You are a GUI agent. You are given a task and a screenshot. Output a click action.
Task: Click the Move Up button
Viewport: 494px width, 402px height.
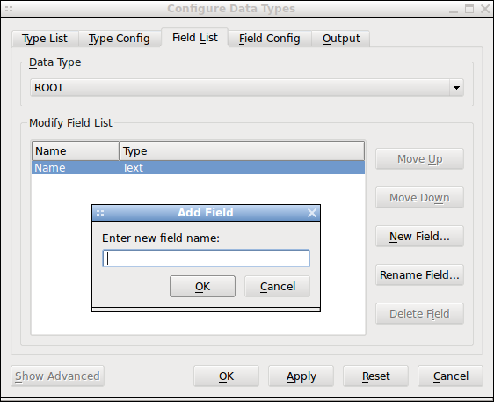pyautogui.click(x=419, y=159)
